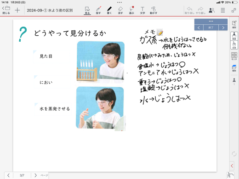
Task: Open the モニタ monitor grid in sidebar
Action: tap(234, 56)
